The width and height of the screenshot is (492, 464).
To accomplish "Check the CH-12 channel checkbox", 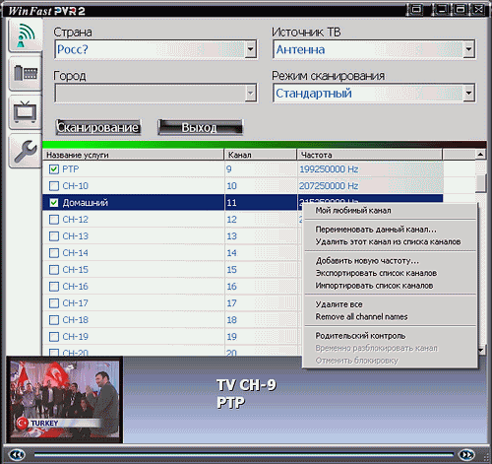I will tap(54, 220).
